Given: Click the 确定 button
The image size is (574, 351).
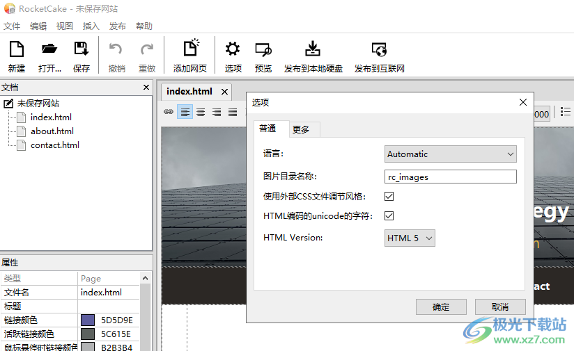Looking at the screenshot, I should coord(441,307).
